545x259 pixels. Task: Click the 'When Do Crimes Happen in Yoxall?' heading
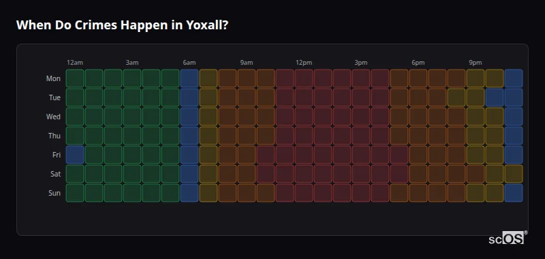[x=122, y=25]
